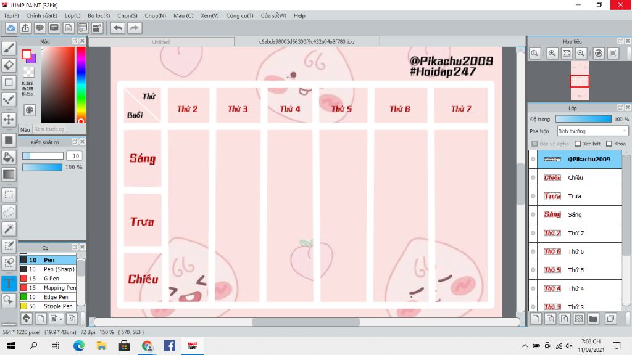Select the Select Pen tool
This screenshot has height=355, width=632.
tap(9, 246)
